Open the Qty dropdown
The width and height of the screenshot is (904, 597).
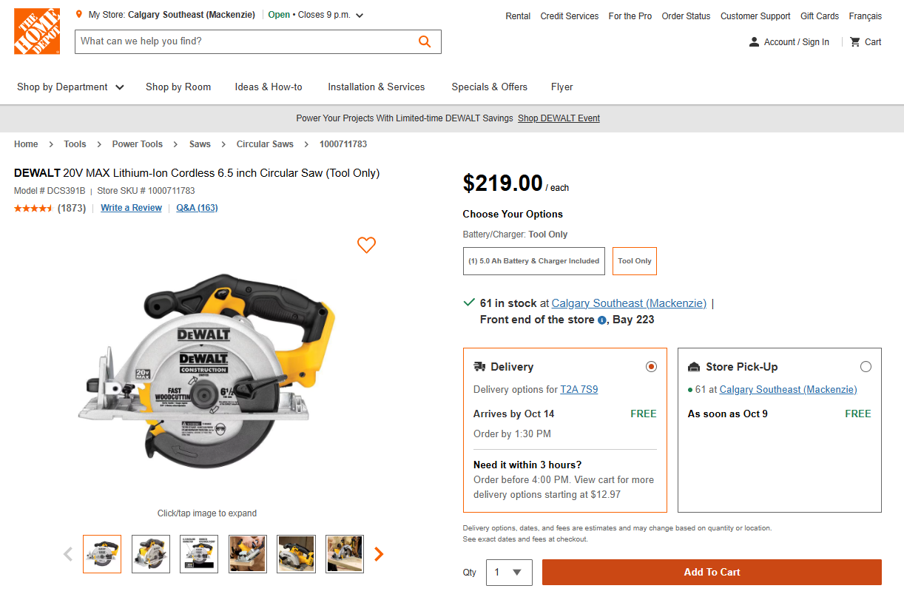(509, 572)
